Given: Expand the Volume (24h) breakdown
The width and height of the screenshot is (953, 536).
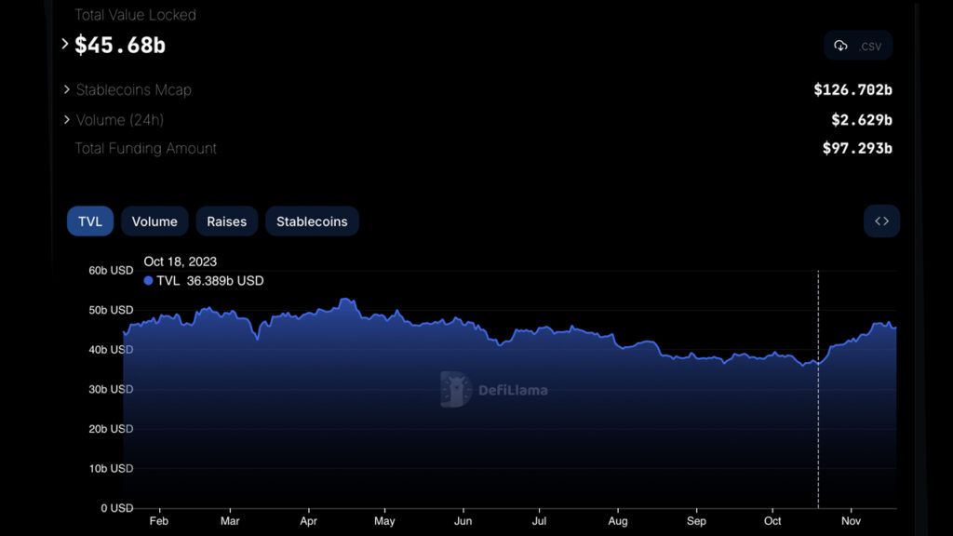Looking at the screenshot, I should pos(65,119).
